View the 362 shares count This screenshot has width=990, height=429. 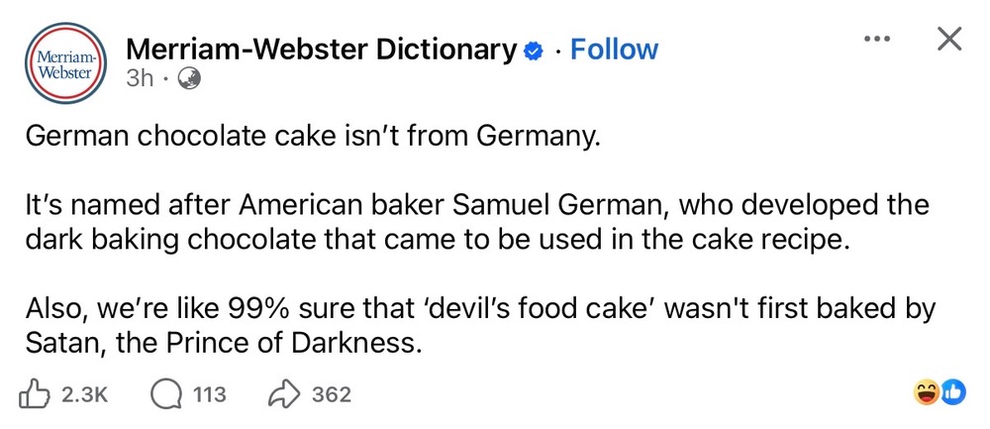[x=332, y=394]
